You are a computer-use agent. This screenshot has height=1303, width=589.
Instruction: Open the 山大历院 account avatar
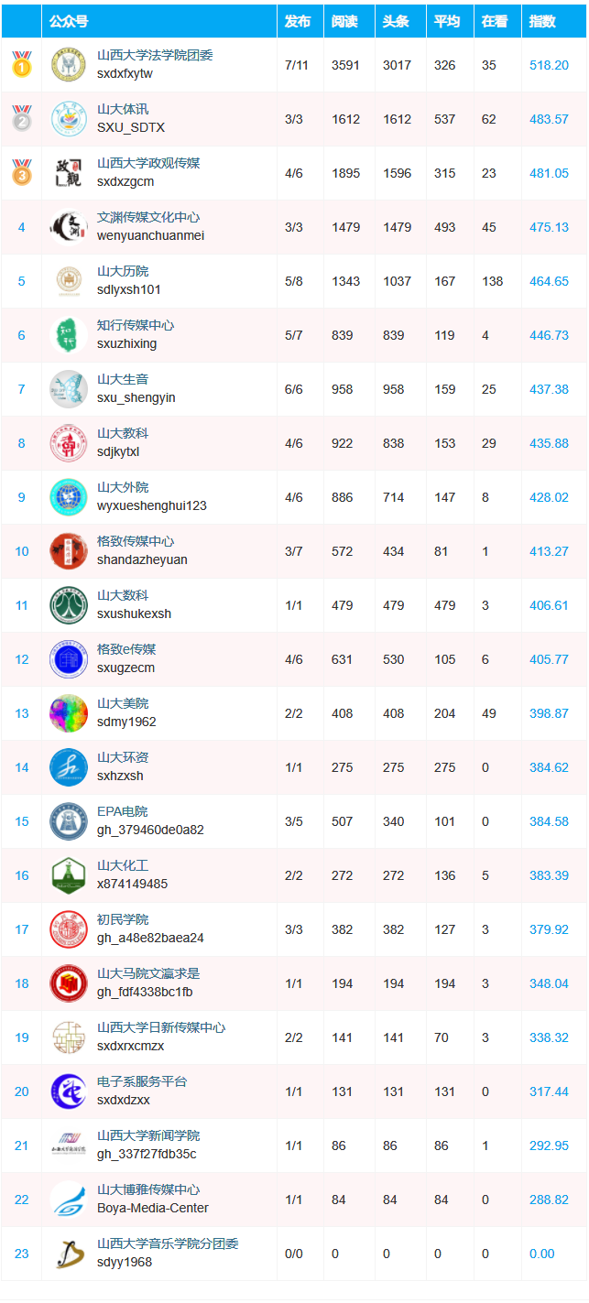(69, 281)
